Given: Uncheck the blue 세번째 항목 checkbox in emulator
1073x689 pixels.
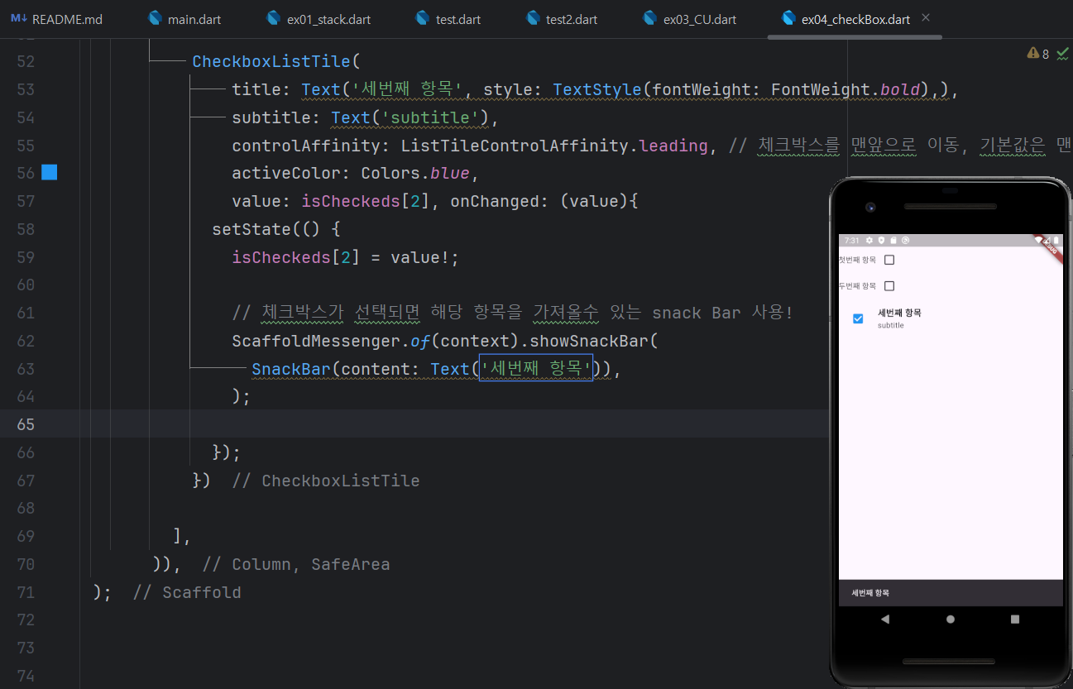Looking at the screenshot, I should [x=858, y=318].
